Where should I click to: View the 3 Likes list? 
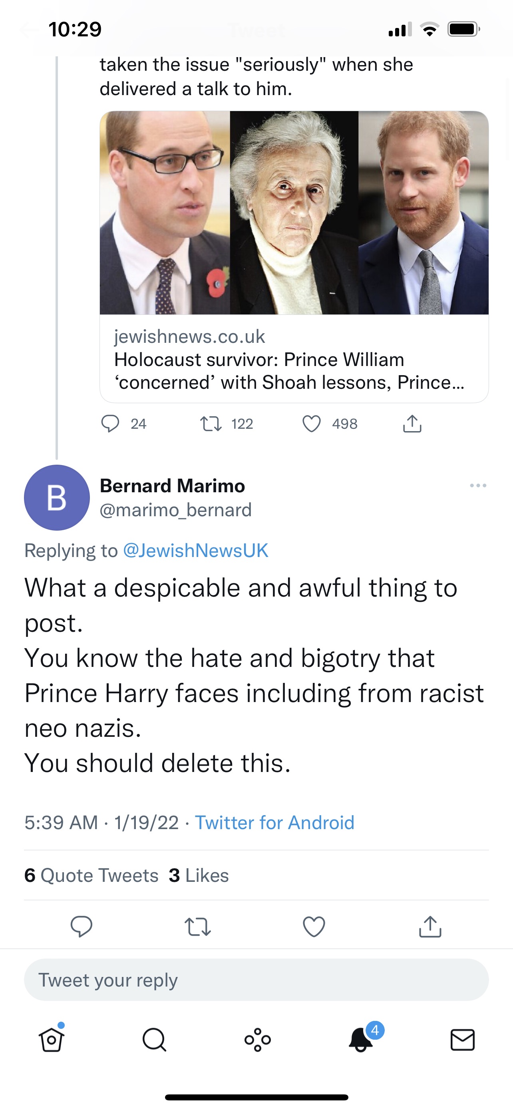pyautogui.click(x=199, y=875)
